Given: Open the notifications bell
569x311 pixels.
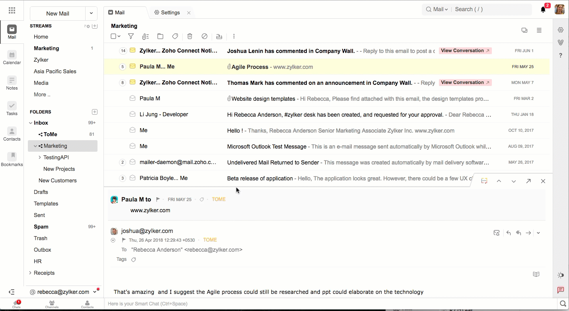Looking at the screenshot, I should [543, 10].
